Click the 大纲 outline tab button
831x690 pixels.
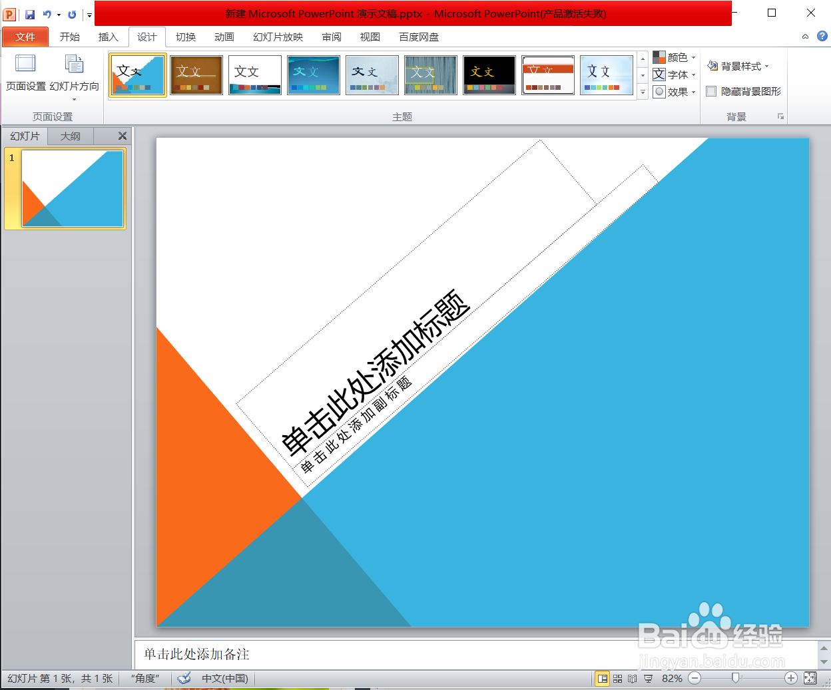pyautogui.click(x=70, y=136)
